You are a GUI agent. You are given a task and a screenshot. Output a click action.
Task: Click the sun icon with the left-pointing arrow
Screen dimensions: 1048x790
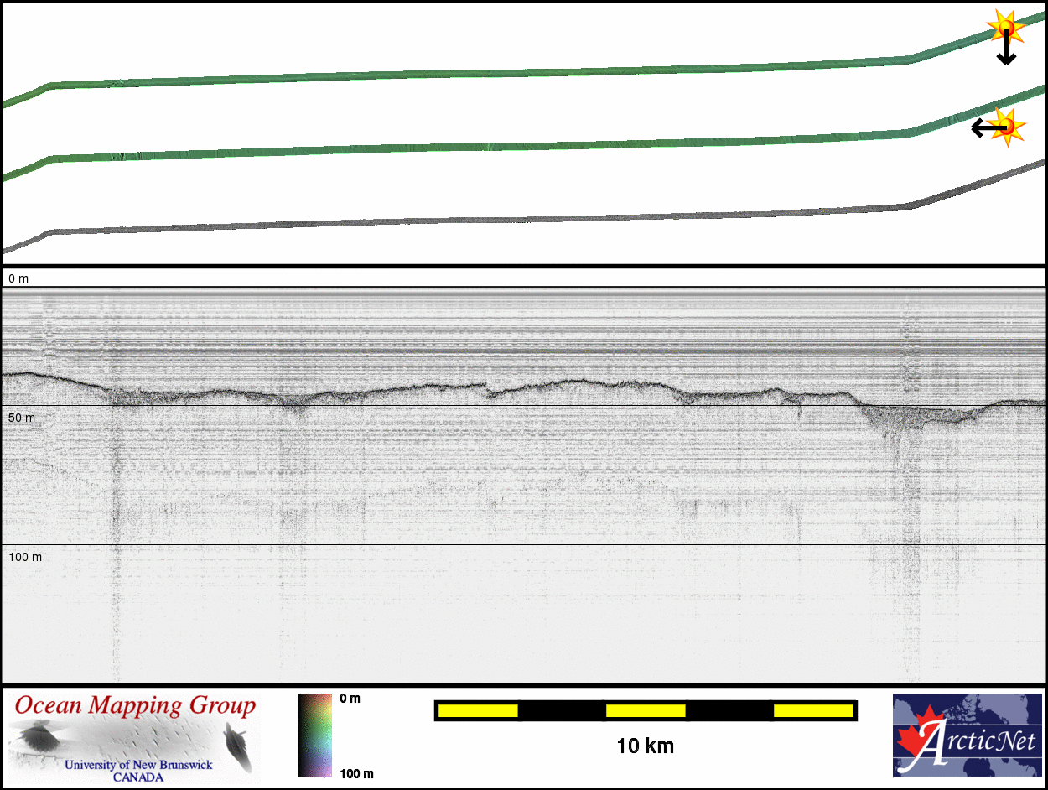point(1006,127)
